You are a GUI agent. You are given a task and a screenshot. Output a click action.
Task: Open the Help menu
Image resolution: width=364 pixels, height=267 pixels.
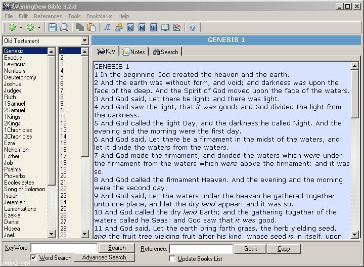pos(124,16)
